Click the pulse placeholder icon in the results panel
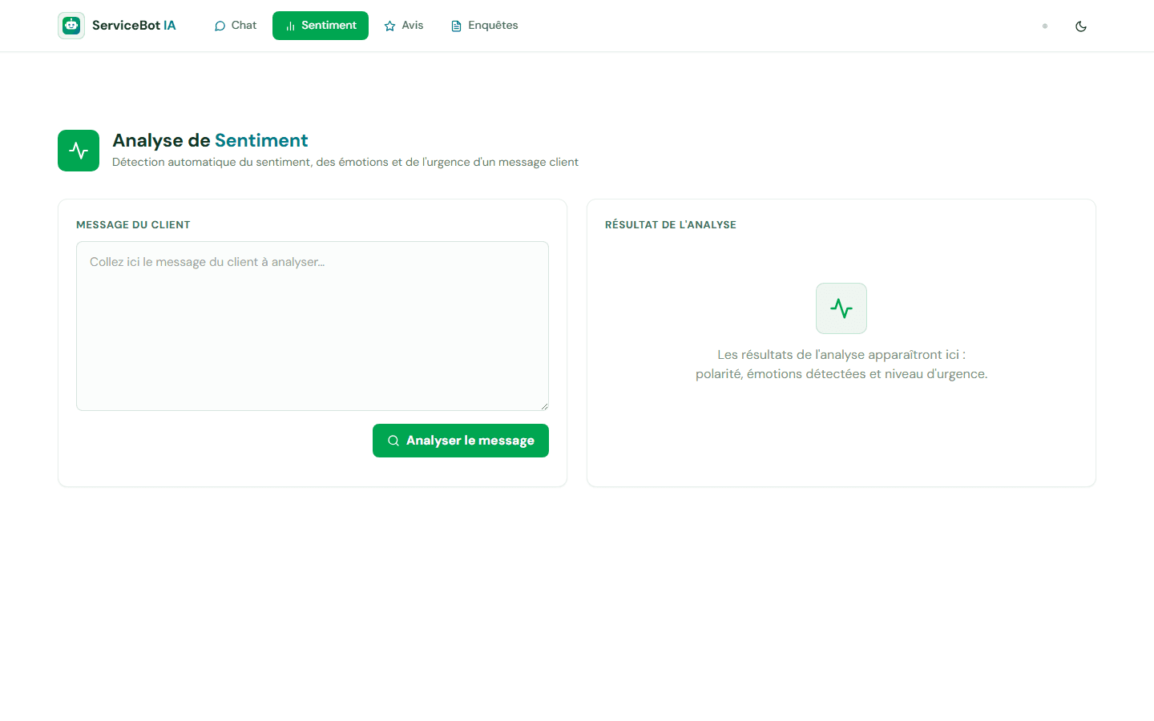This screenshot has width=1154, height=721. [x=841, y=308]
